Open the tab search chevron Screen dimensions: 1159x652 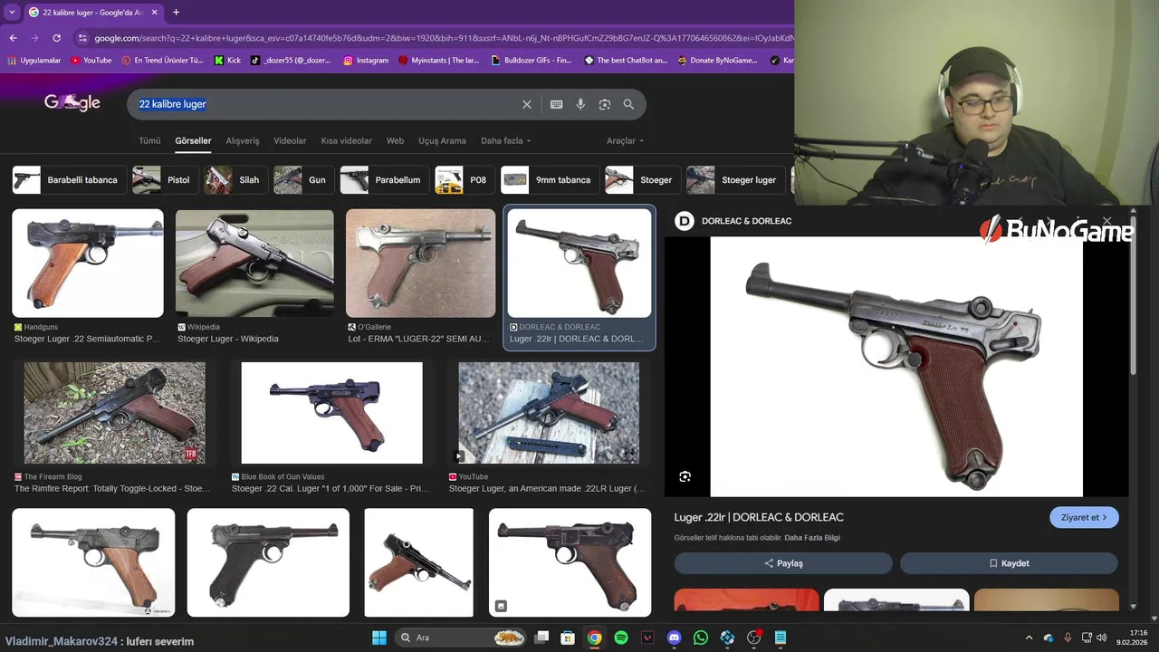point(12,12)
